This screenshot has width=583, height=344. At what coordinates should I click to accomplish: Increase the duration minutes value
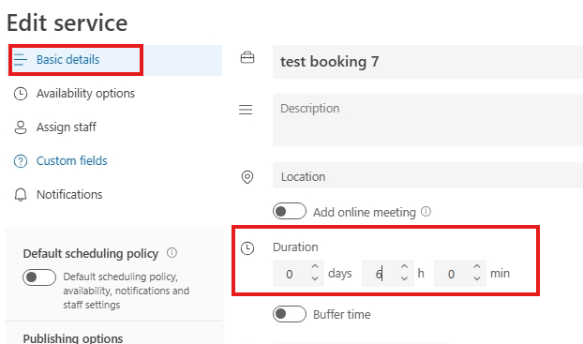point(477,266)
